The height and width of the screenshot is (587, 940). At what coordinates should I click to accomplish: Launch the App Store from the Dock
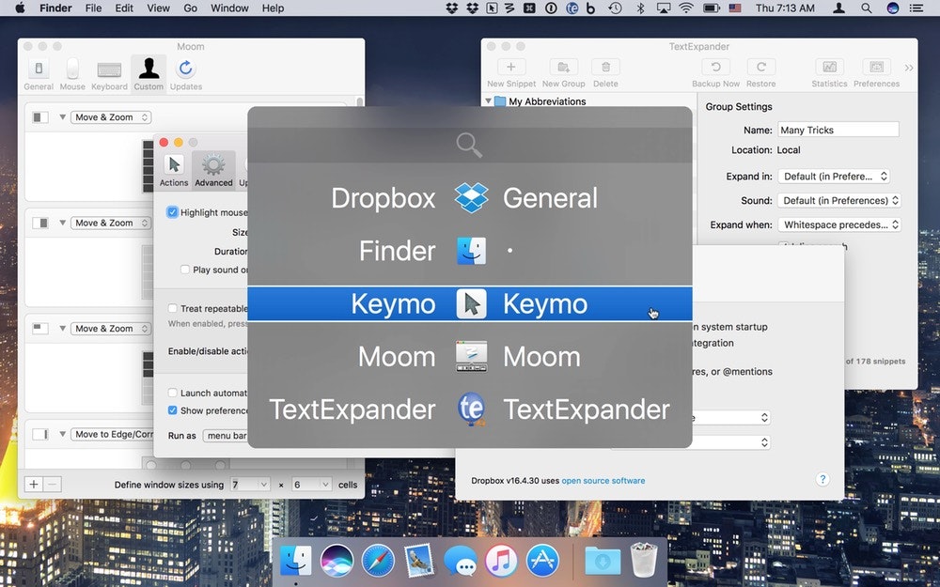(x=542, y=561)
